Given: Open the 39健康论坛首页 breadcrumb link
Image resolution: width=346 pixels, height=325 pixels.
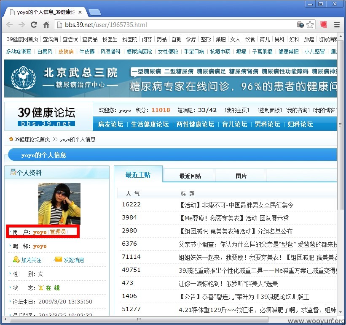Looking at the screenshot, I should click(32, 139).
